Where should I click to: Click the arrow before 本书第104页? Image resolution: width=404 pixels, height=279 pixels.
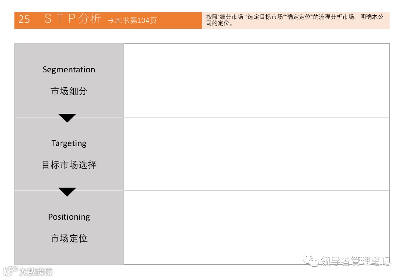click(110, 21)
